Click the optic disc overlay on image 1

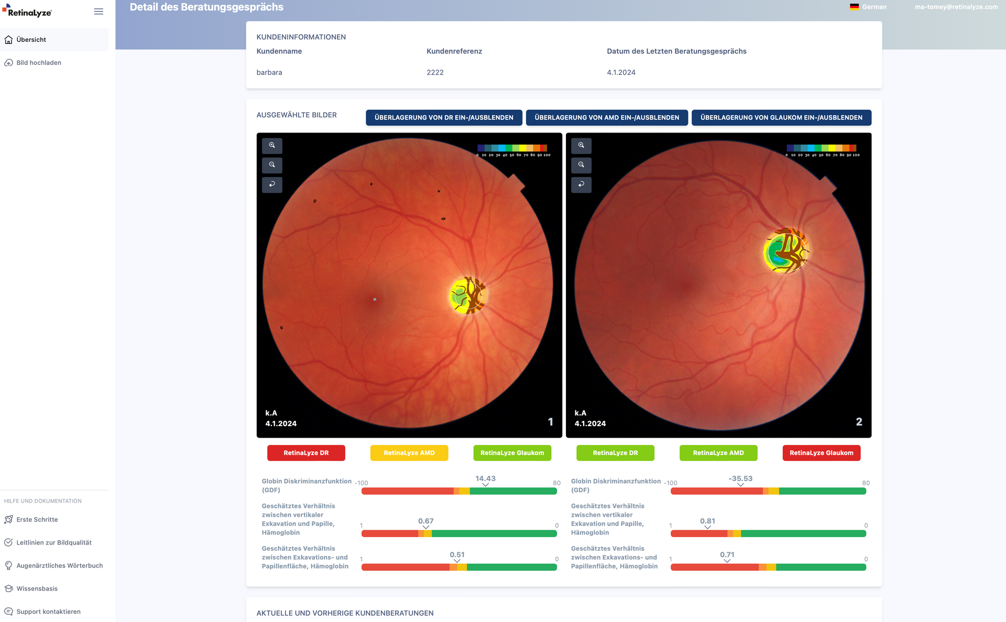pos(468,295)
